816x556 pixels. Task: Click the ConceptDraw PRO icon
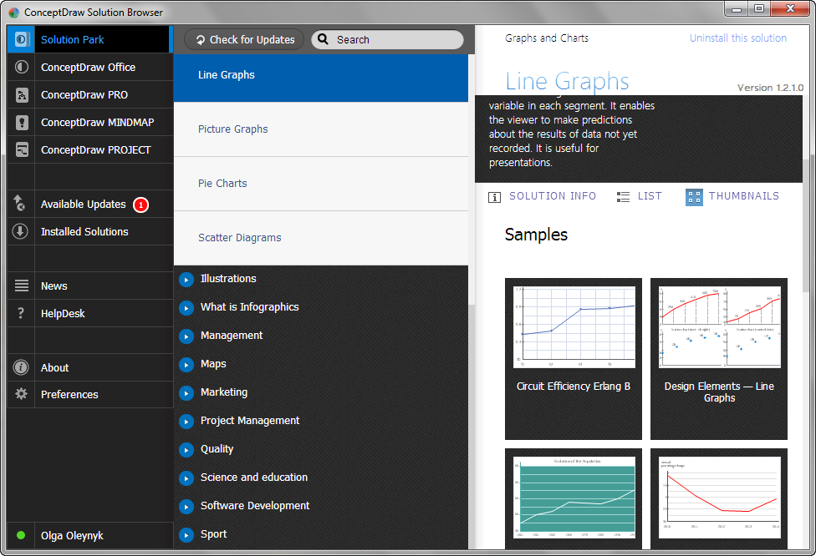22,94
